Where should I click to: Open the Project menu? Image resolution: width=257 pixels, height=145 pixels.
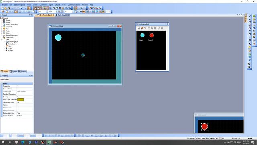[5, 5]
